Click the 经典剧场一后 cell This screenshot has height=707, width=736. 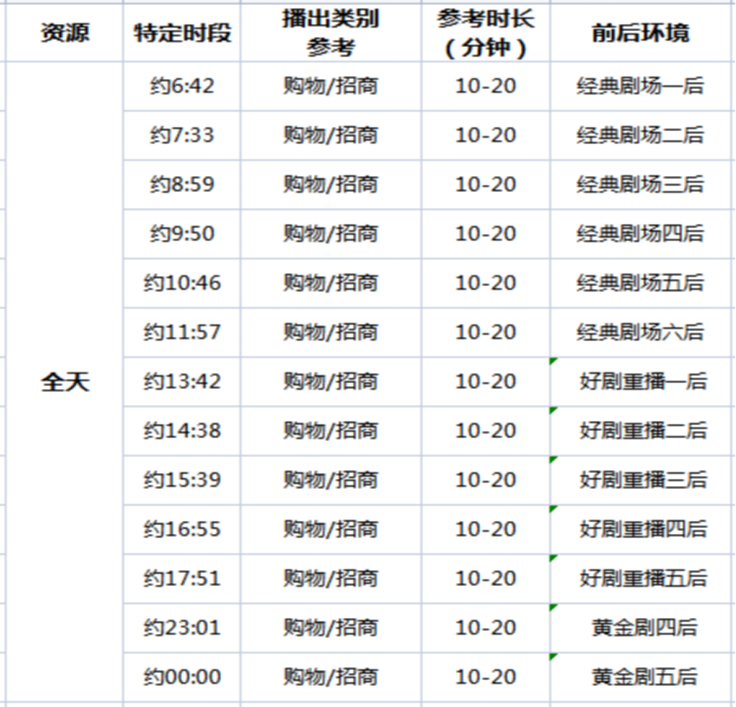click(640, 86)
